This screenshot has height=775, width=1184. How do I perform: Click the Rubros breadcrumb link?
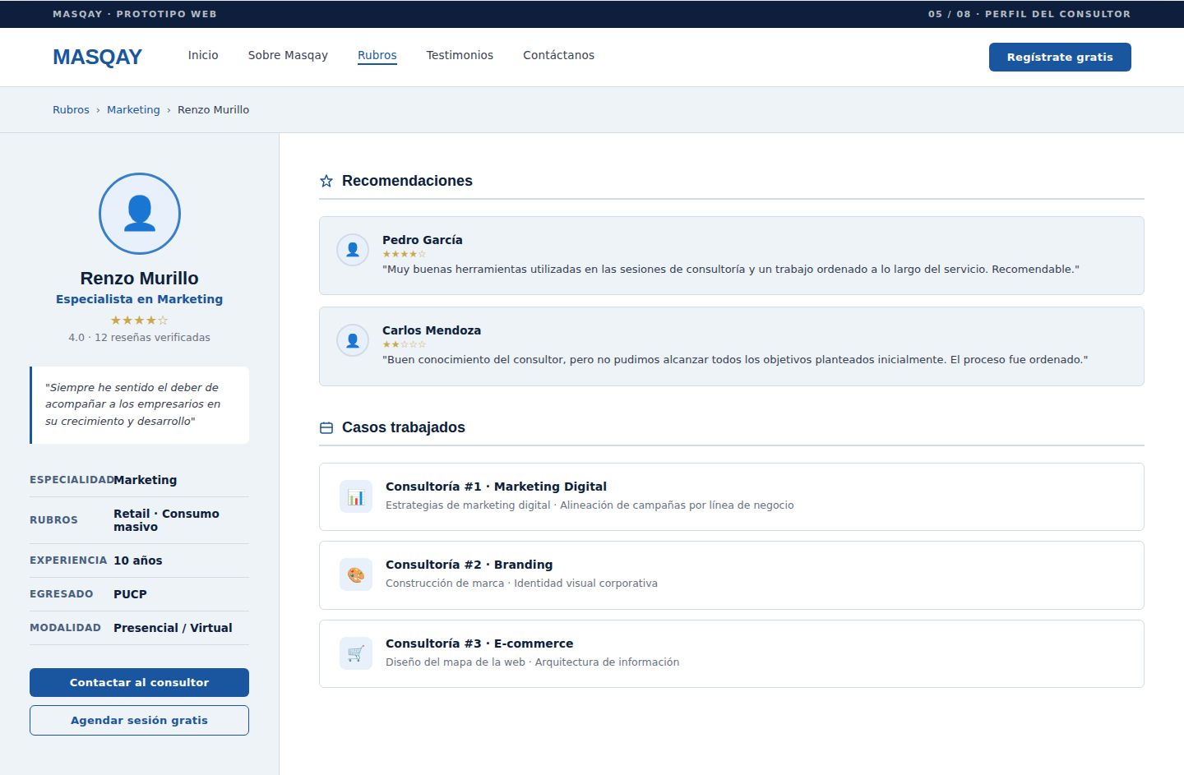point(71,109)
